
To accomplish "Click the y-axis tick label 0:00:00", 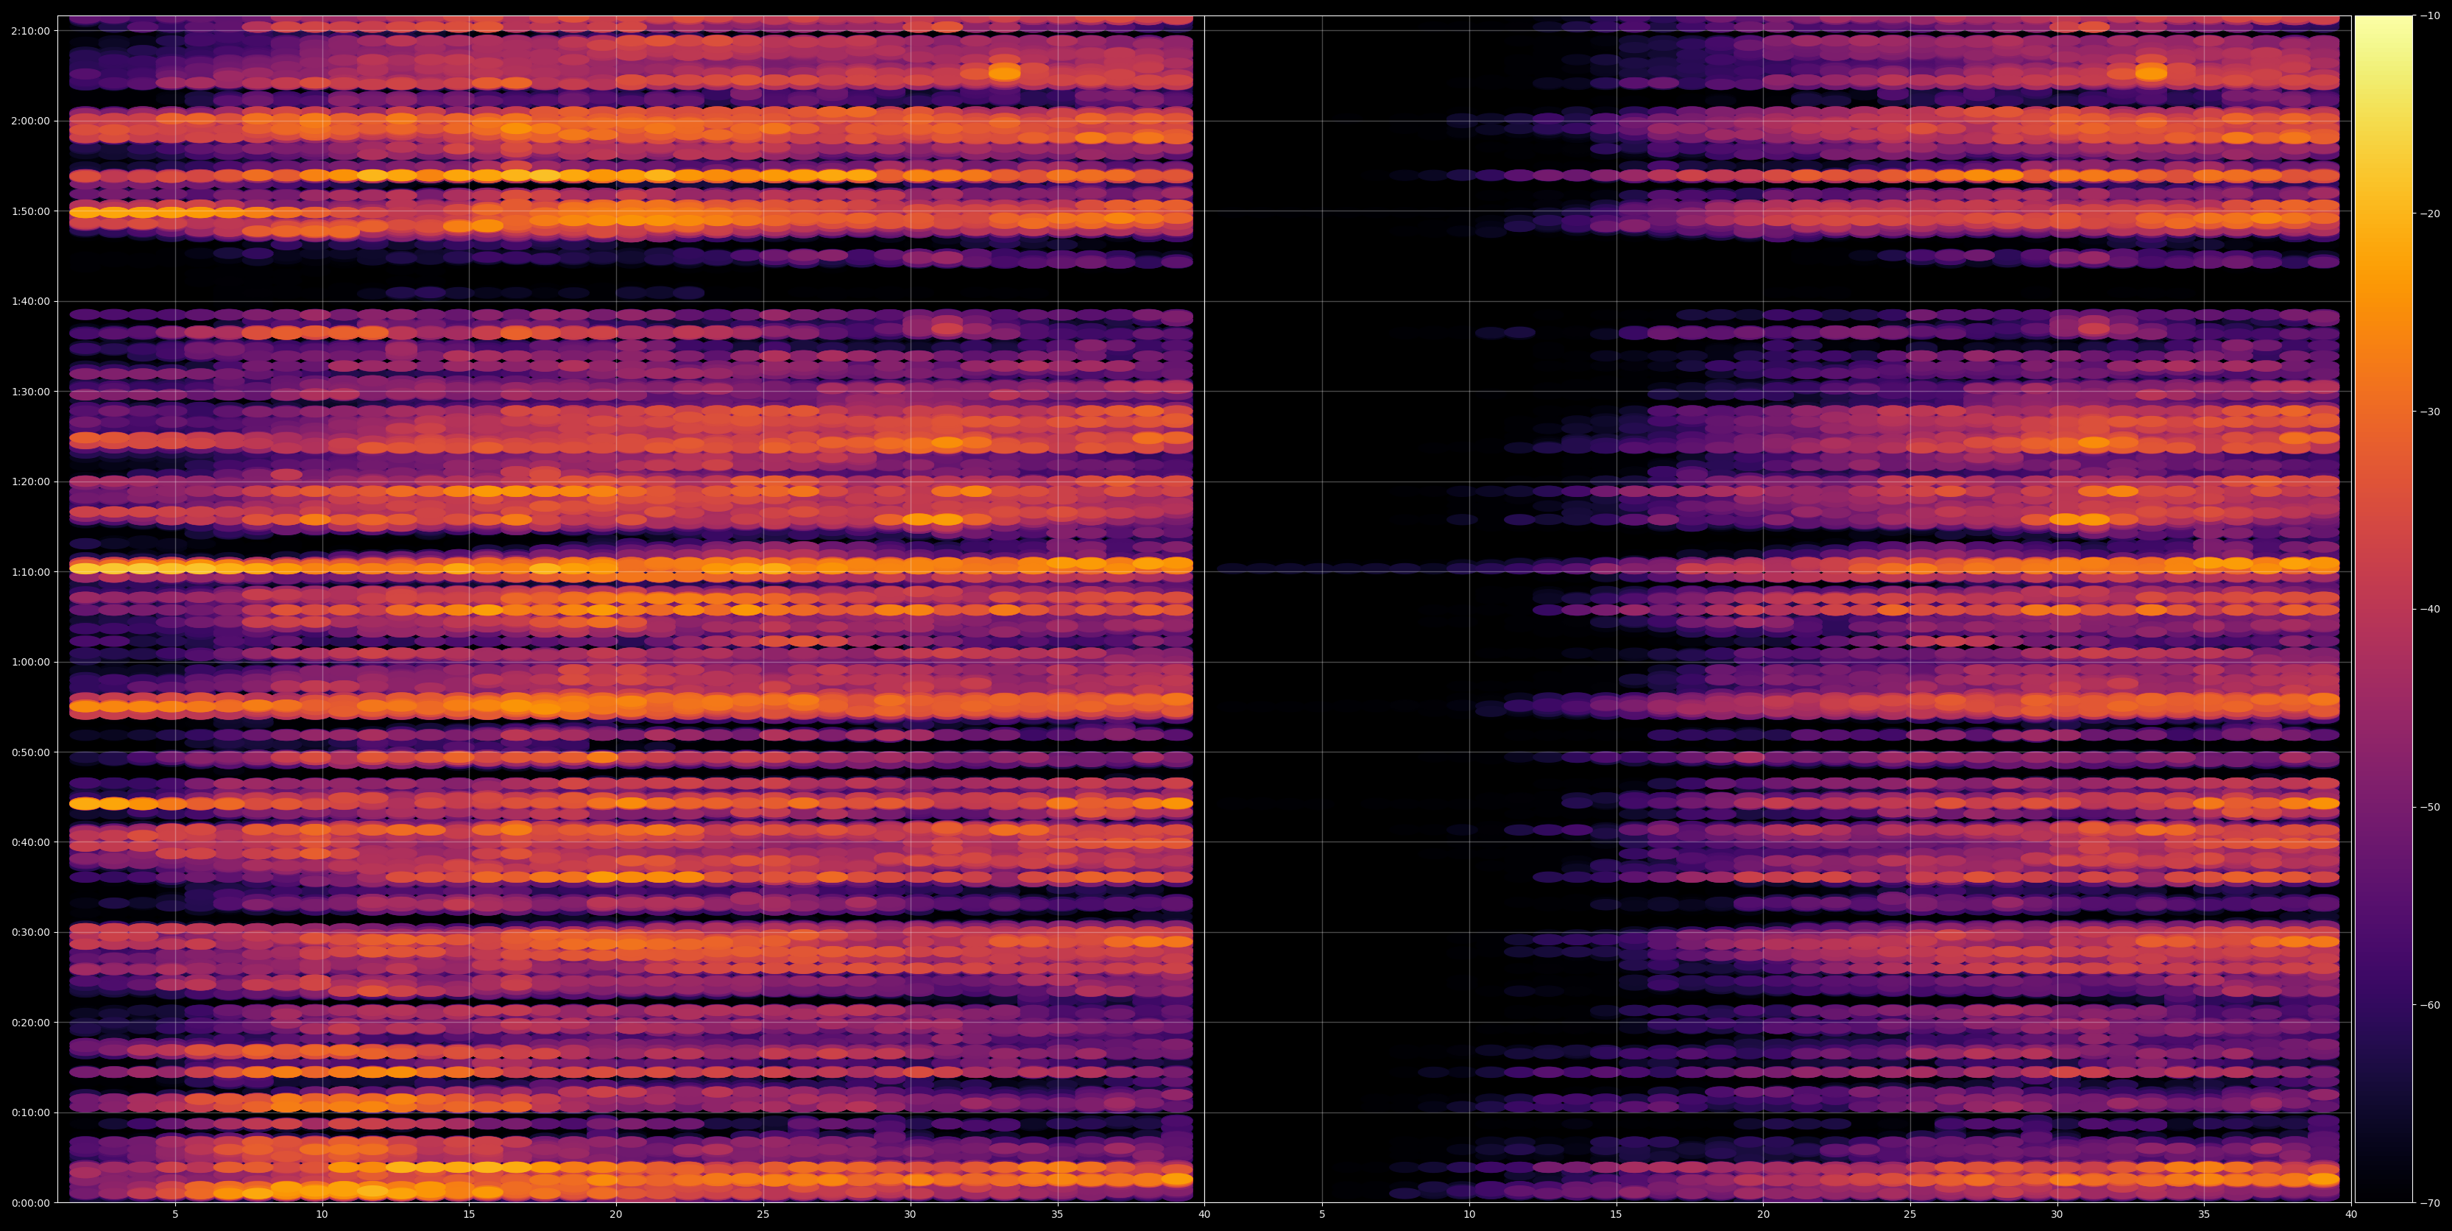I will click(30, 1202).
